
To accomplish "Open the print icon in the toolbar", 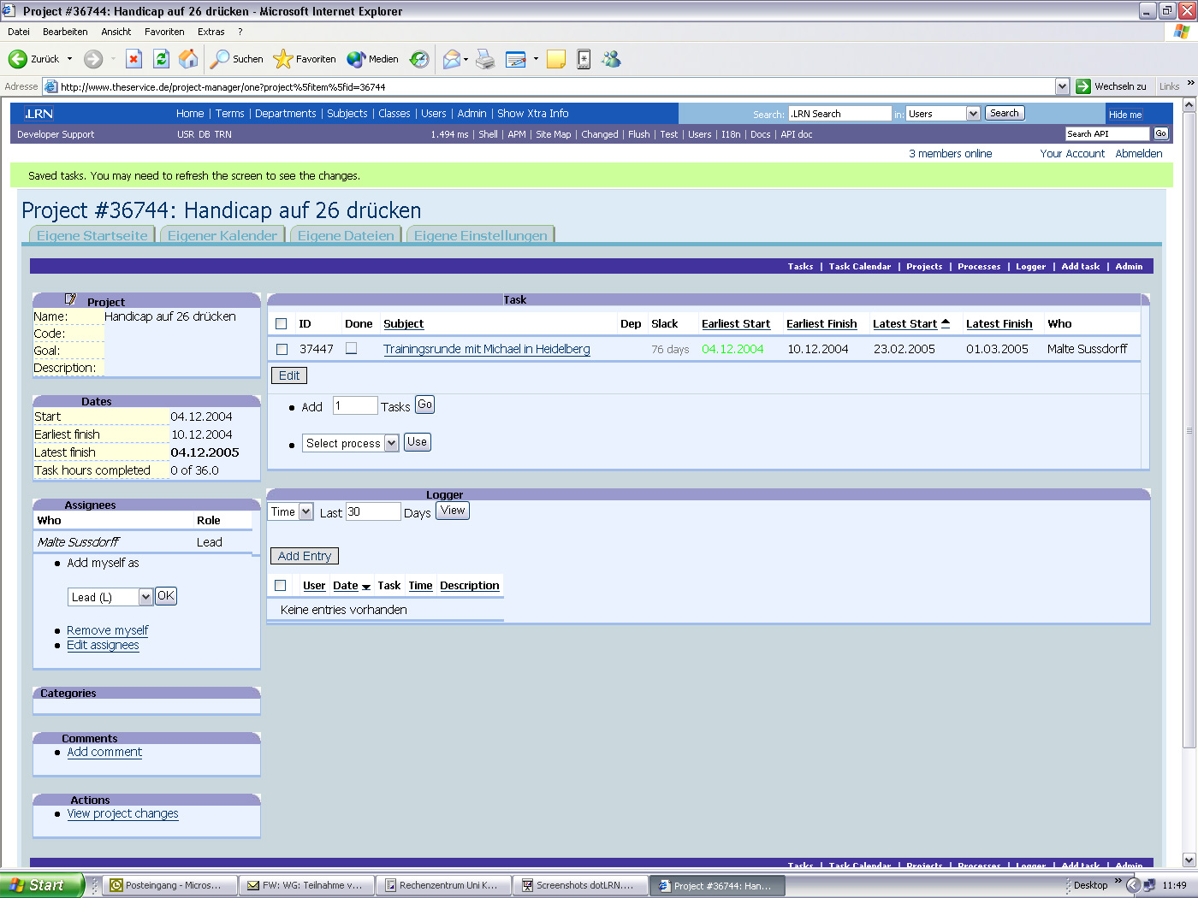I will [x=485, y=58].
